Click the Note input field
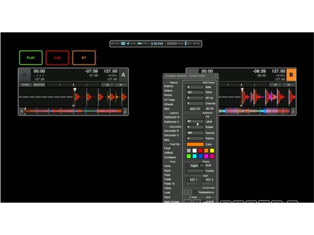The height and width of the screenshot is (235, 314). (x=195, y=87)
